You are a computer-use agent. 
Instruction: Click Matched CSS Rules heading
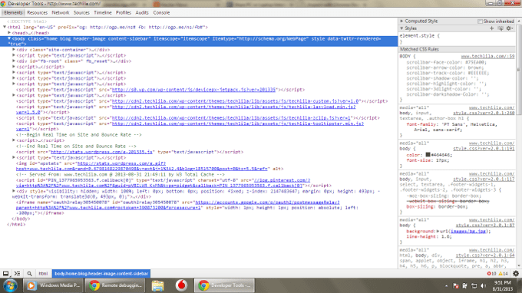click(x=419, y=49)
